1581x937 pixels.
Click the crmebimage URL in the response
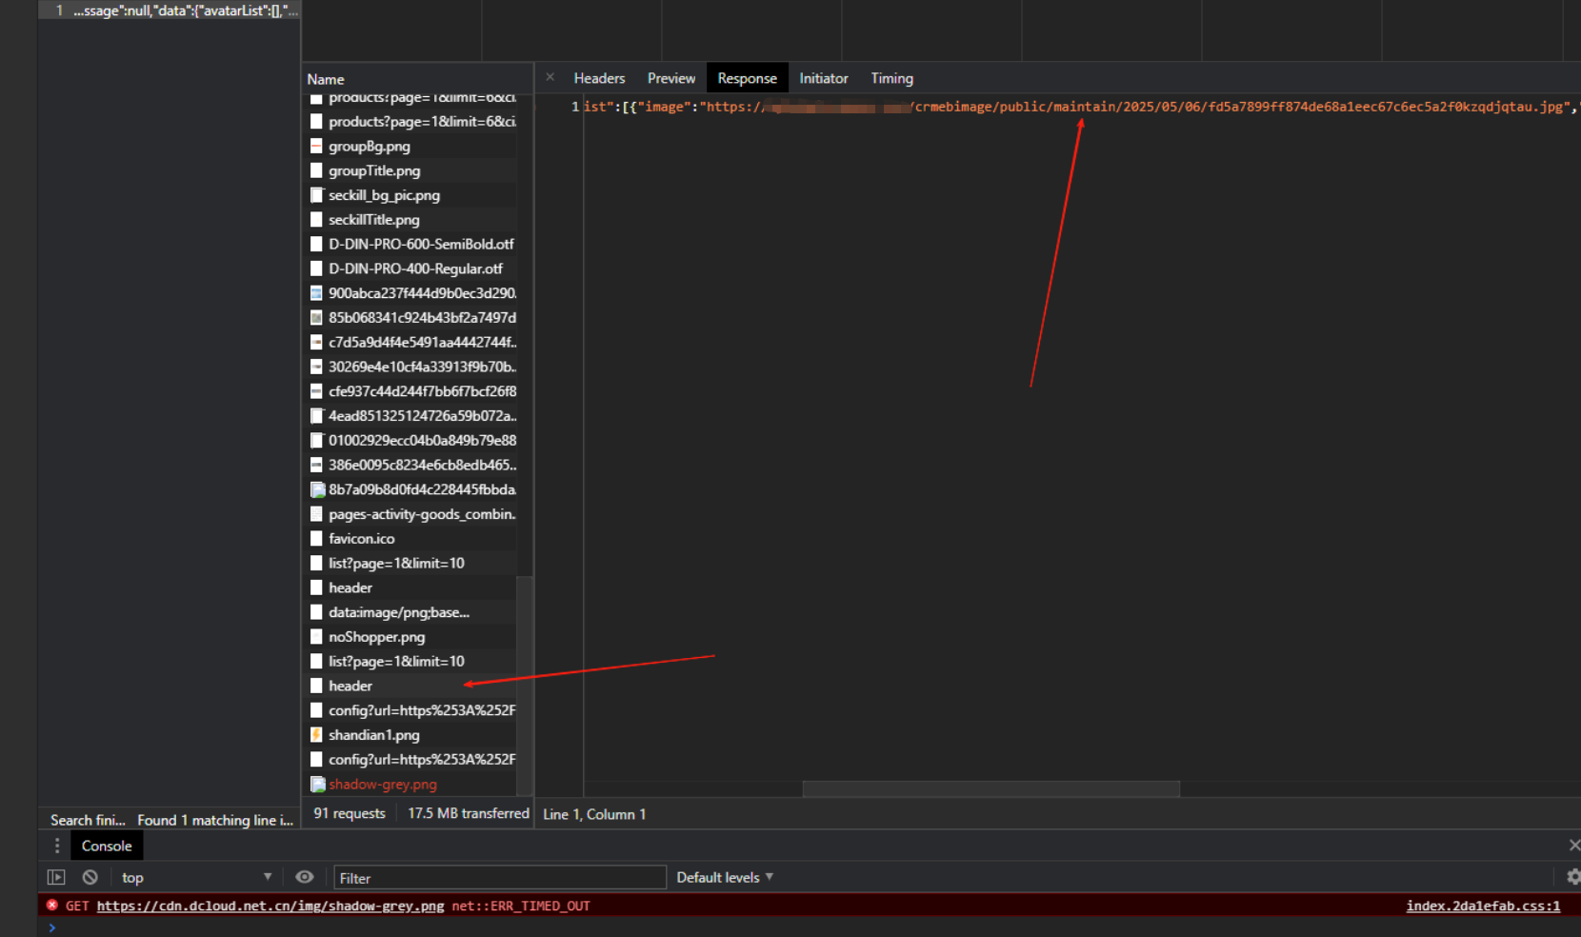(x=1137, y=107)
